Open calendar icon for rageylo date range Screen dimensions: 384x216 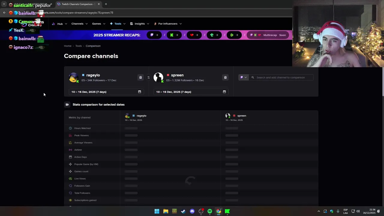(139, 92)
